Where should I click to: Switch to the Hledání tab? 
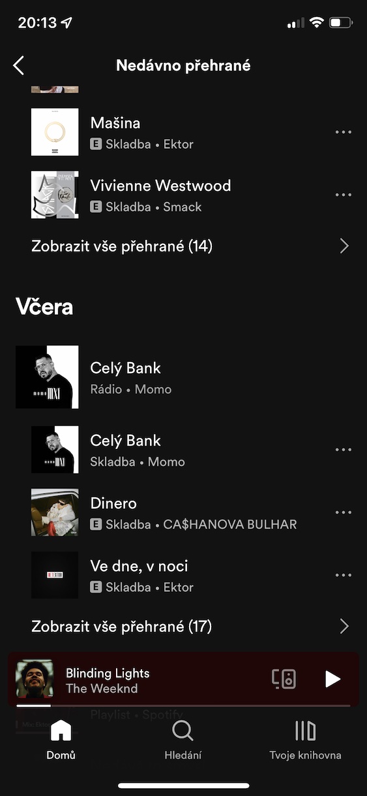point(183,740)
